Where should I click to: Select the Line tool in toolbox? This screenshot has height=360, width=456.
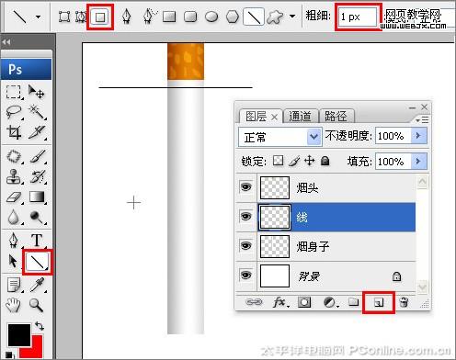pos(37,262)
